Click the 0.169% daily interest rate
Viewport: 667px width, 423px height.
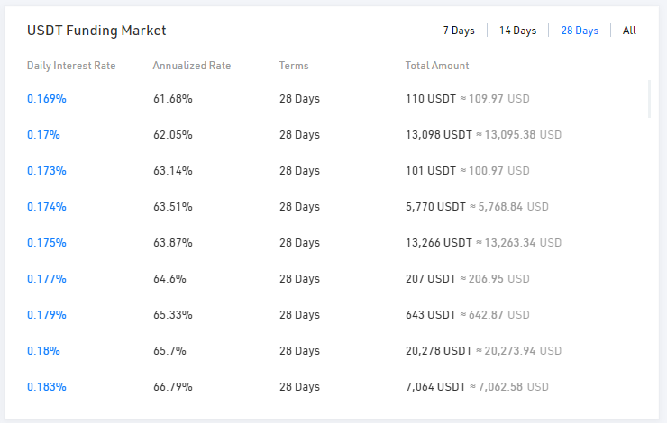pos(47,99)
